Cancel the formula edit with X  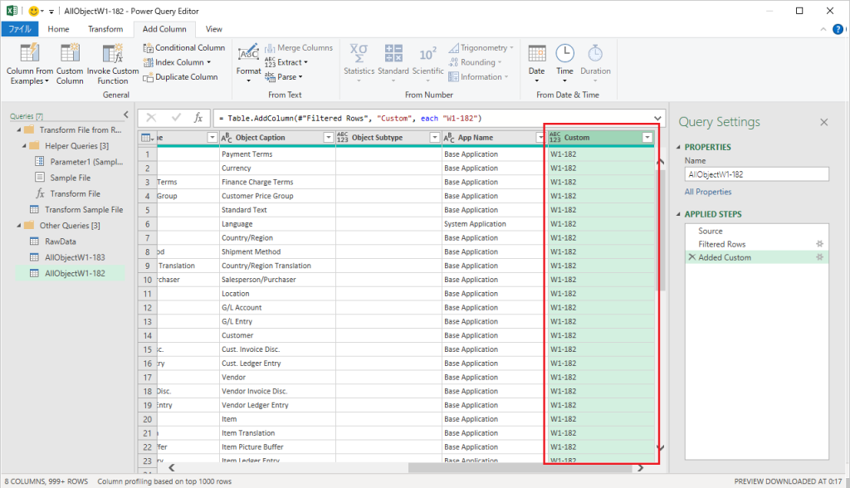click(x=151, y=118)
